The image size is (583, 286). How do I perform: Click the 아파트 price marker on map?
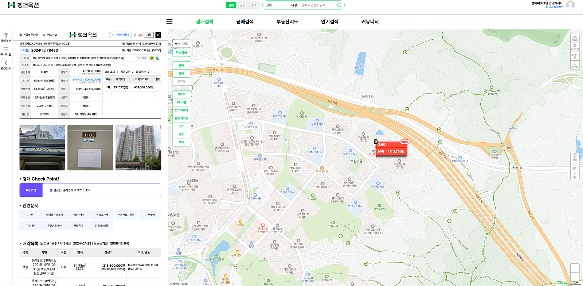[391, 149]
